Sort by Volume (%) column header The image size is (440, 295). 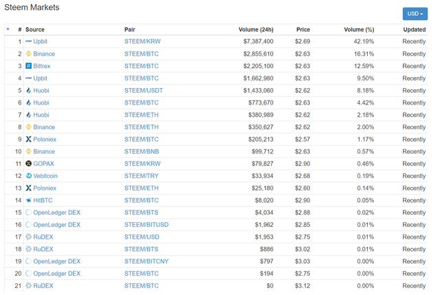pos(359,30)
